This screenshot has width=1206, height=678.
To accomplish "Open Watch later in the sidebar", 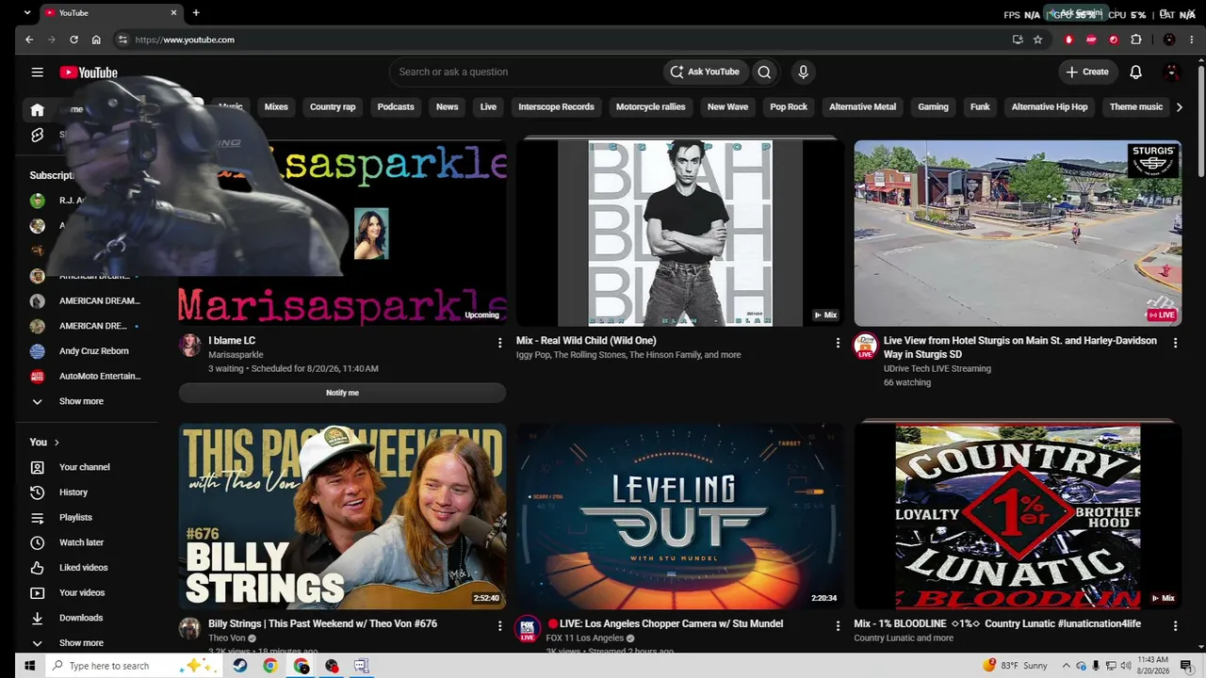I will pos(81,542).
